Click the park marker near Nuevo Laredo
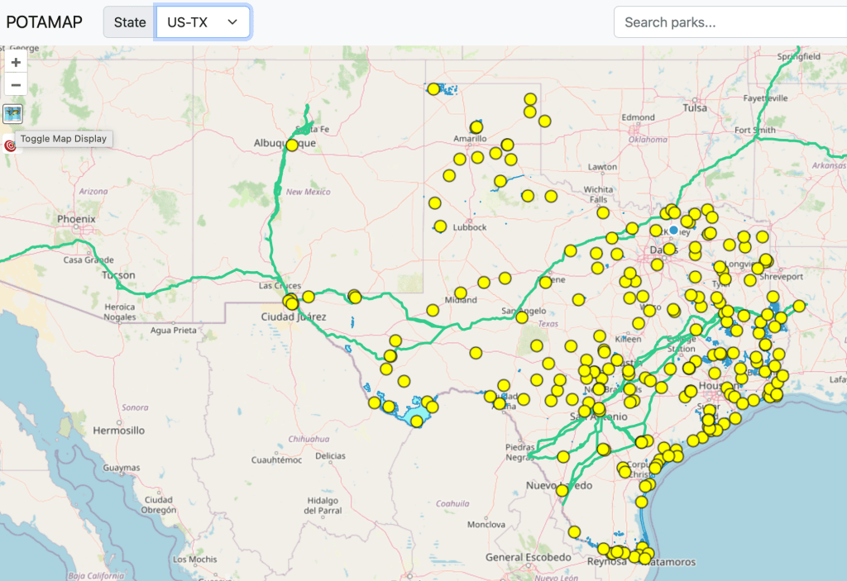The image size is (847, 581). 562,491
